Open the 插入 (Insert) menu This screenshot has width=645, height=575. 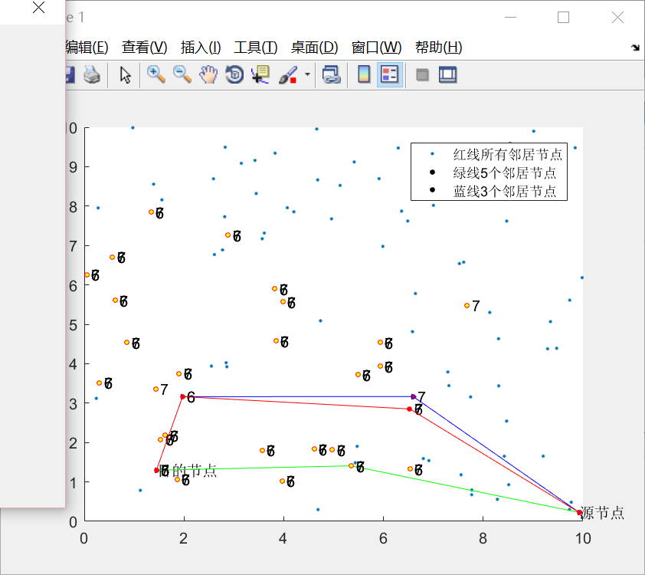(x=198, y=47)
